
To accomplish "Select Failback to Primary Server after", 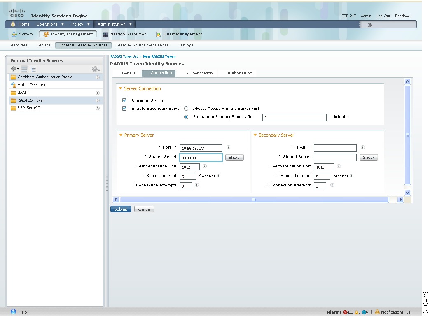I will pyautogui.click(x=186, y=117).
